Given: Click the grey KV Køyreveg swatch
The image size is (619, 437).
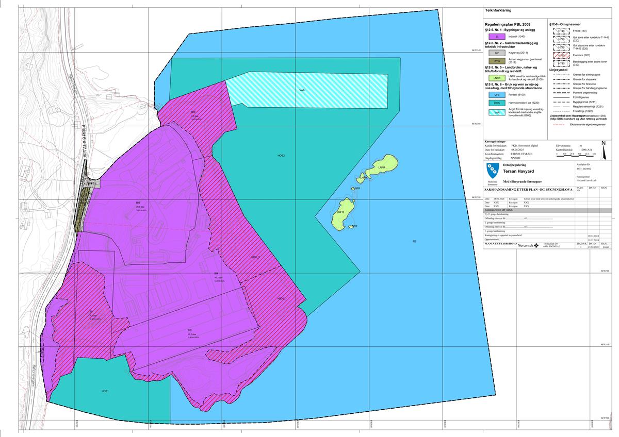Looking at the screenshot, I should (497, 53).
